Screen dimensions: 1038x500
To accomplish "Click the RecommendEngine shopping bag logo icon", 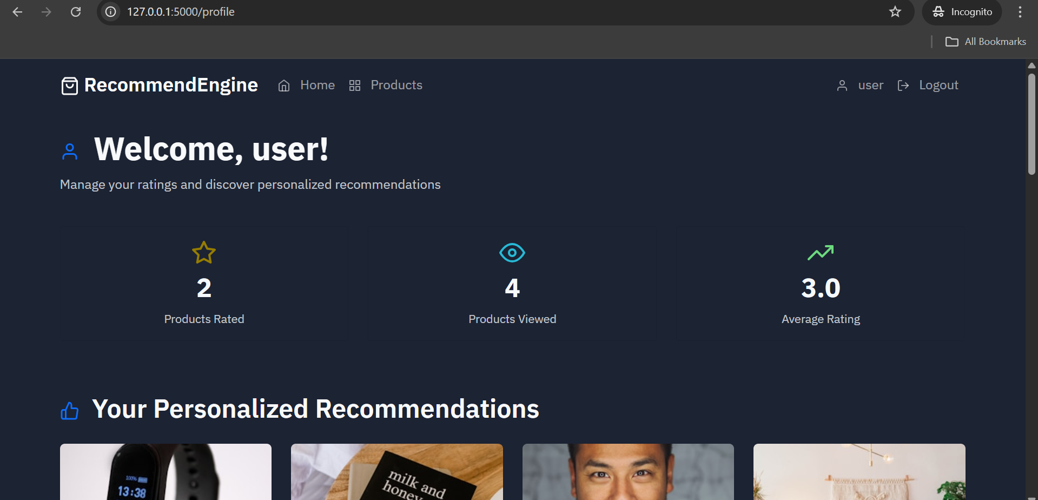I will coord(70,85).
